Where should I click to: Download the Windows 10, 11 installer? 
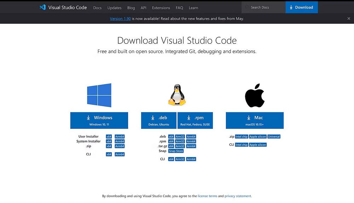tap(99, 120)
